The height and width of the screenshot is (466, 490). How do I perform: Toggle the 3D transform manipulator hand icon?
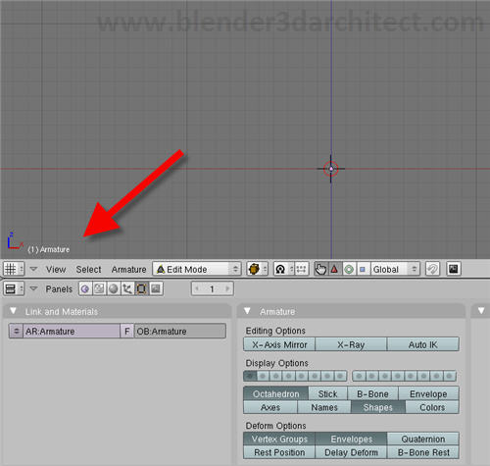click(x=320, y=269)
